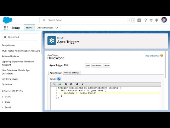Click the Quick Save button
The width and height of the screenshot is (170, 128).
pos(97,65)
